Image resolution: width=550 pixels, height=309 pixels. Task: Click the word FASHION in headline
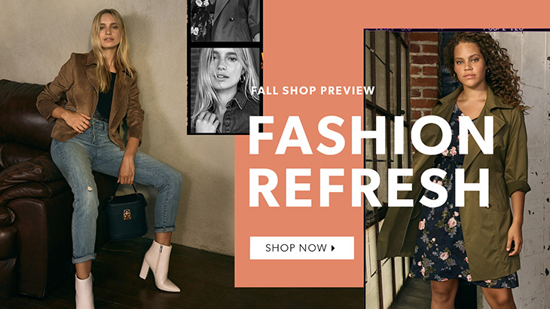tap(371, 135)
